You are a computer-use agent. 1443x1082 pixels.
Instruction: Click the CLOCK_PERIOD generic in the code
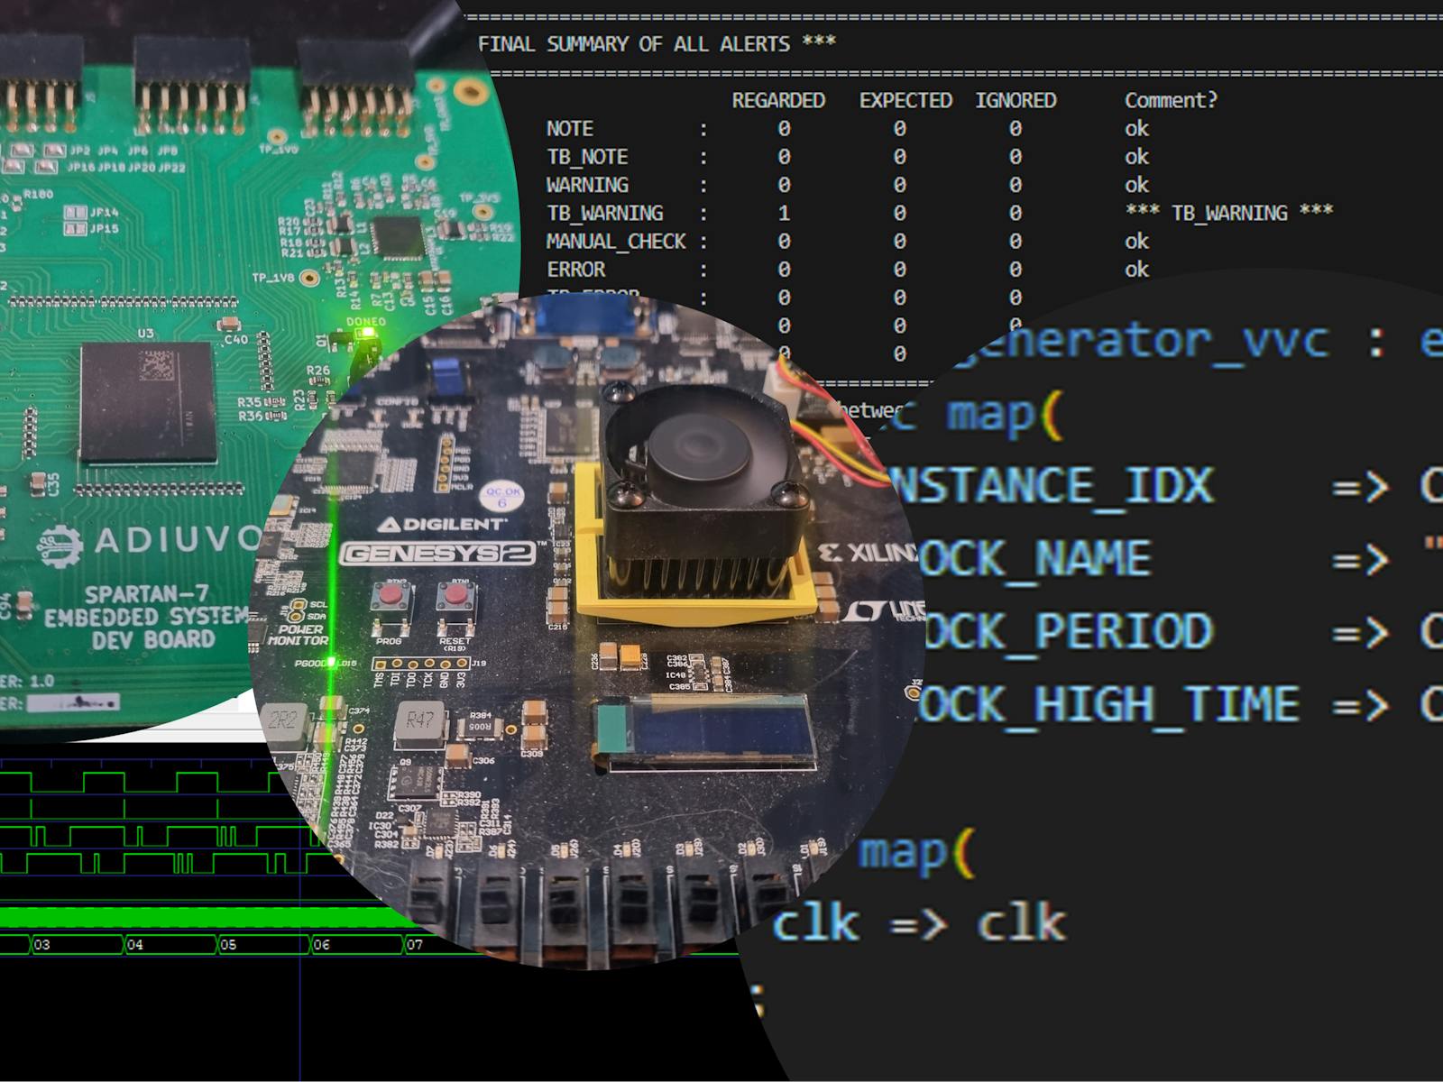coord(1064,631)
